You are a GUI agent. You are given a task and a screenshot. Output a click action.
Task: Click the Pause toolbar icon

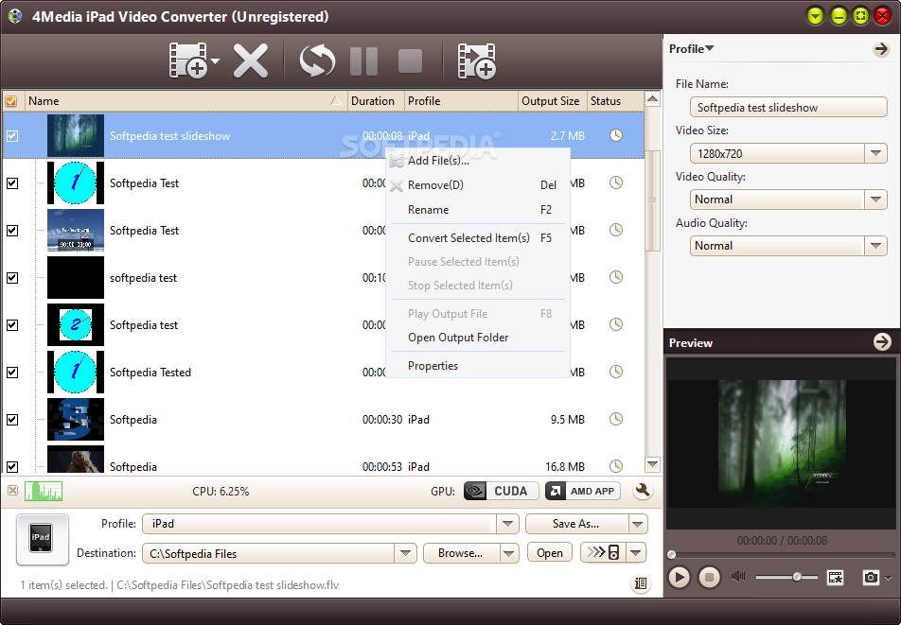pyautogui.click(x=363, y=61)
